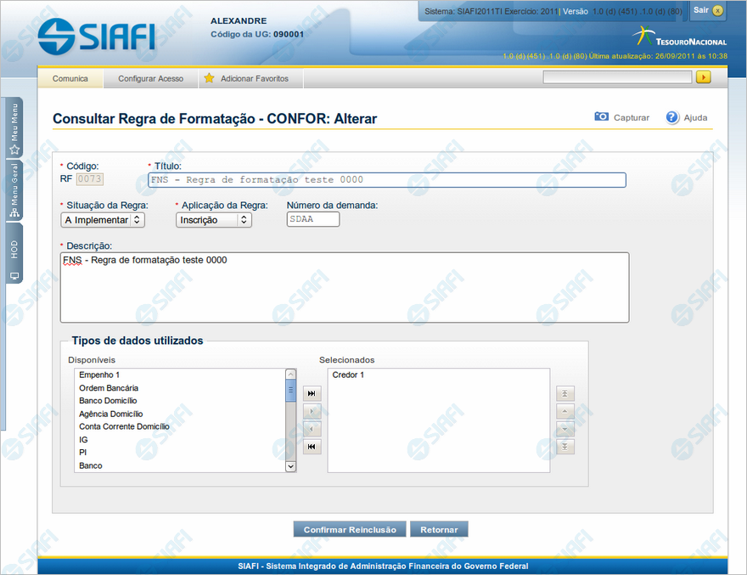Open the Meu Menu side panel

coord(14,127)
